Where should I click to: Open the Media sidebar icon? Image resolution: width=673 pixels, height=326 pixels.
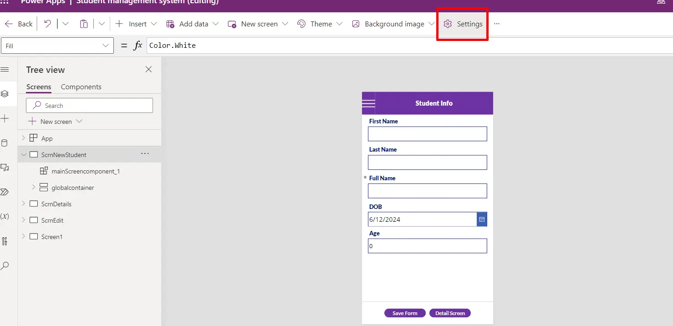click(5, 168)
